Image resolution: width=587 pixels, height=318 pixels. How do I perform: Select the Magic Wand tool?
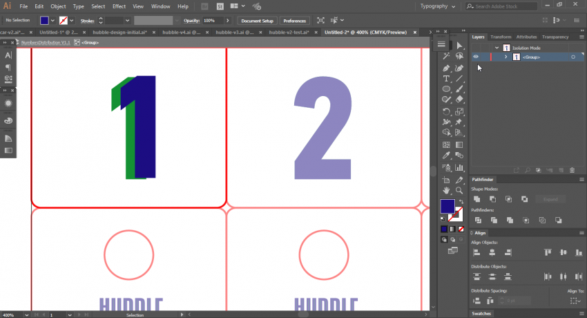coord(447,57)
